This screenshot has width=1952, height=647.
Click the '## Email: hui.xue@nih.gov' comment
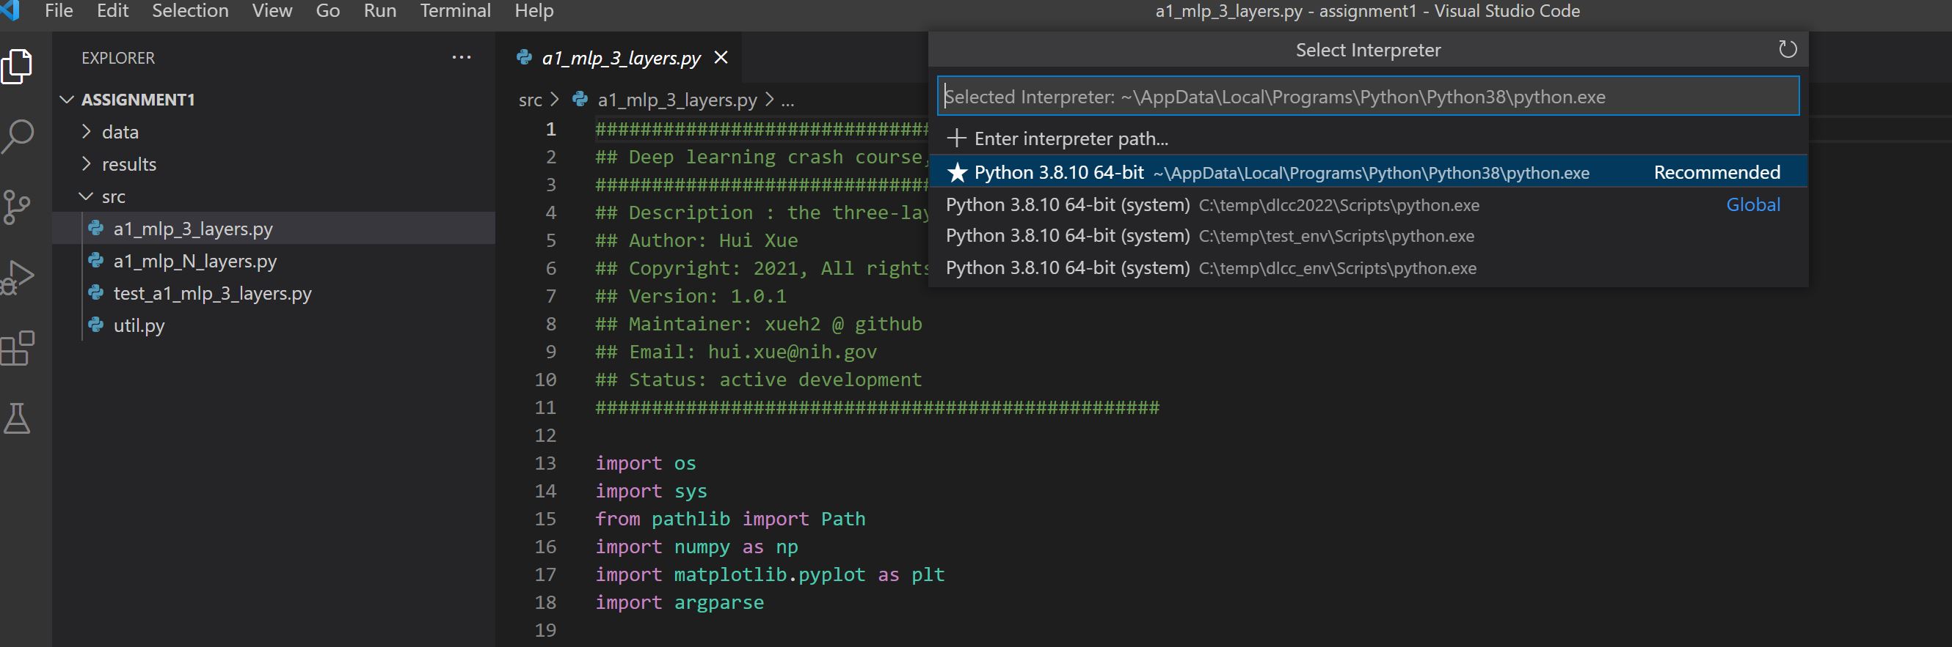pos(736,352)
